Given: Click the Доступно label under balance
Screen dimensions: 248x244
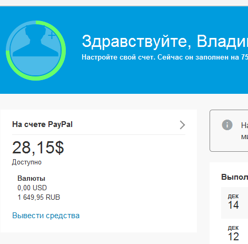Looking at the screenshot, I should 27,162.
